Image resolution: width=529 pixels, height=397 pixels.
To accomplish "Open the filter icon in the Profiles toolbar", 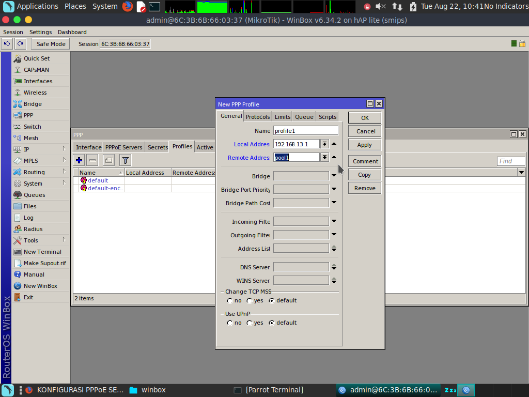I will (125, 160).
